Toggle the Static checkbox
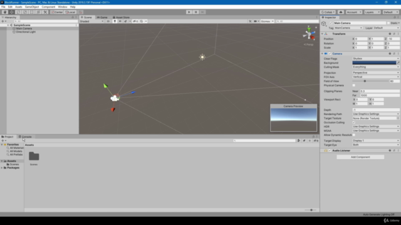This screenshot has height=225, width=401. tap(388, 23)
